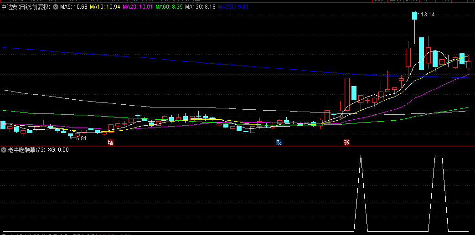This screenshot has width=475, height=235.
Task: Select the MA120: 8.18 label
Action: tap(200, 7)
